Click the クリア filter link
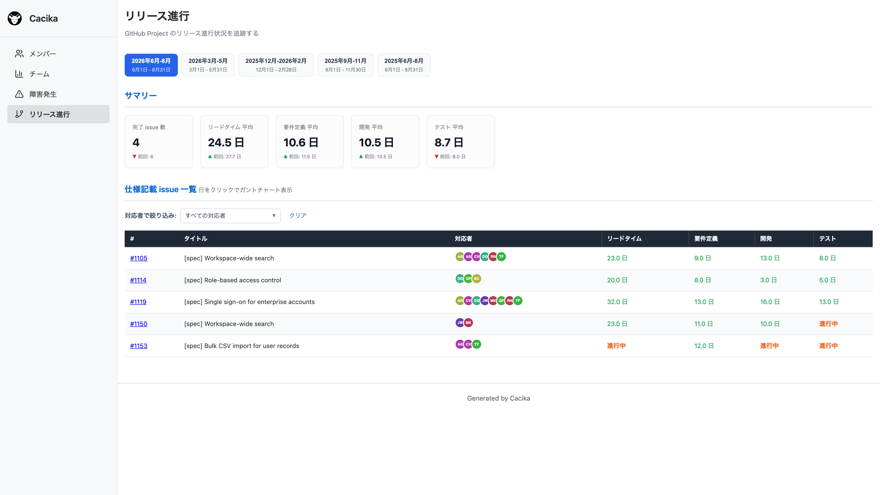 click(298, 215)
